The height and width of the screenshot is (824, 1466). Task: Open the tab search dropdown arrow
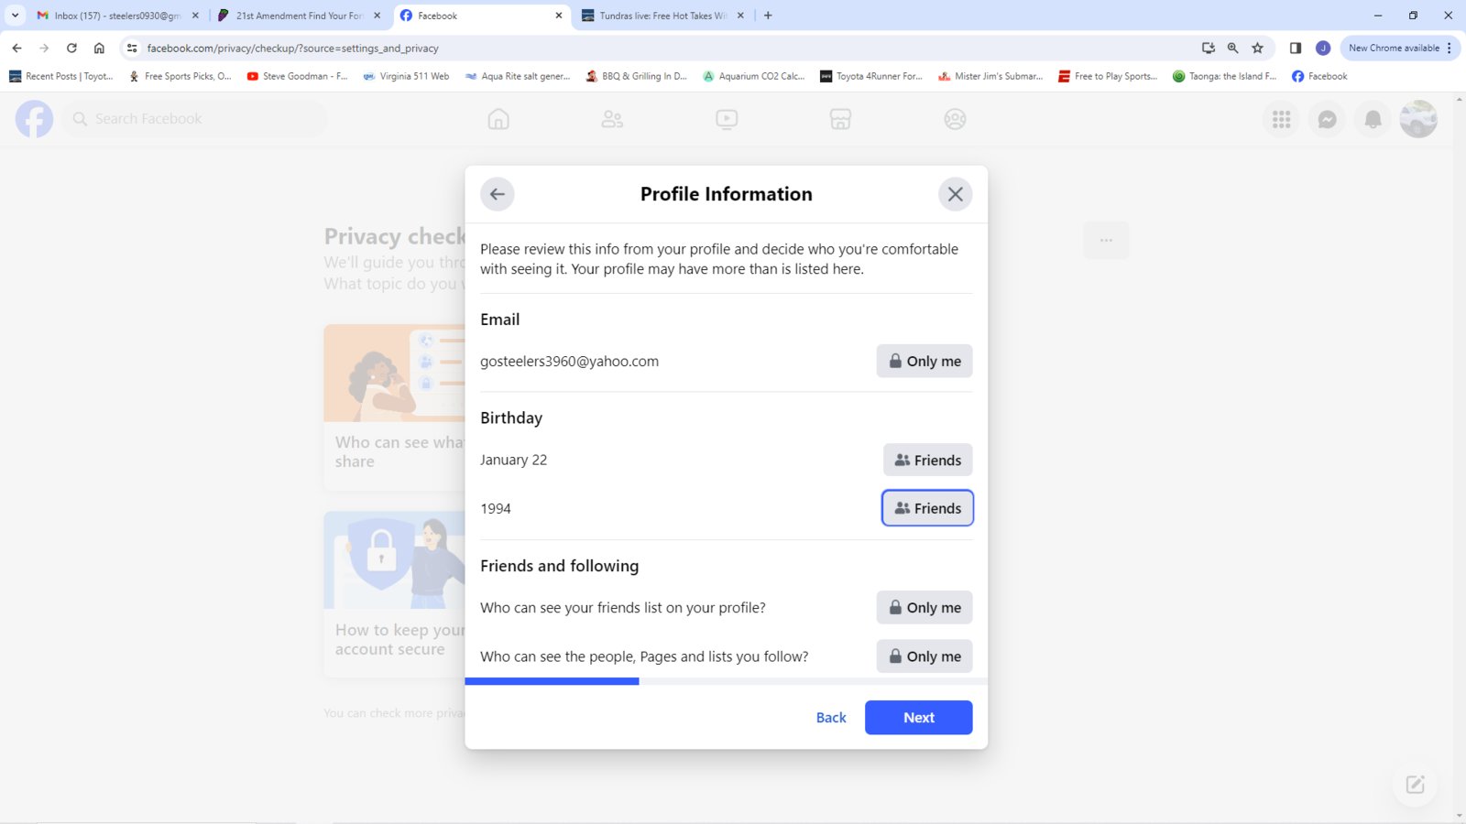[x=15, y=16]
